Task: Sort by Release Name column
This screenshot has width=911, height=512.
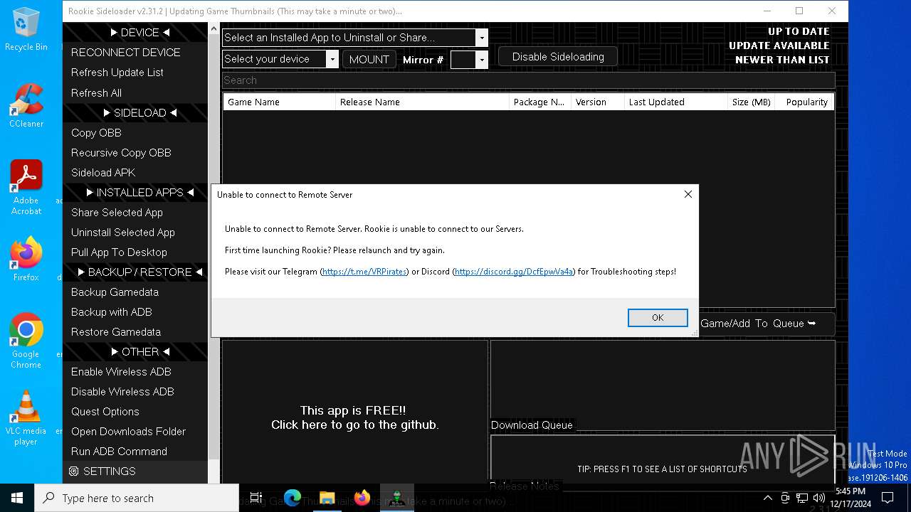Action: click(x=422, y=102)
